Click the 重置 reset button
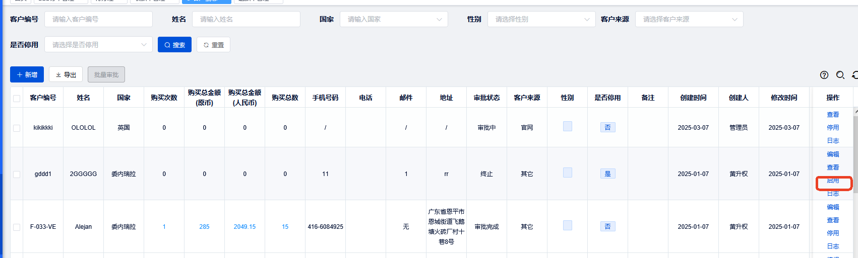Viewport: 858px width, 258px height. [213, 45]
